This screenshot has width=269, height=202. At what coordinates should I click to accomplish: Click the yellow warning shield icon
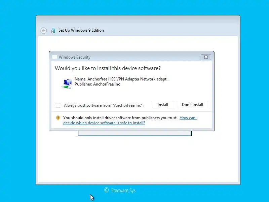[58, 118]
